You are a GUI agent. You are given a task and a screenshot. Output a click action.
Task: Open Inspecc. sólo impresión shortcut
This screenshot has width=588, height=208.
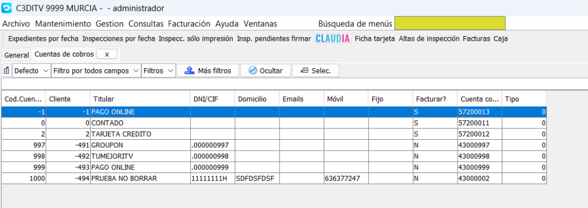[196, 38]
